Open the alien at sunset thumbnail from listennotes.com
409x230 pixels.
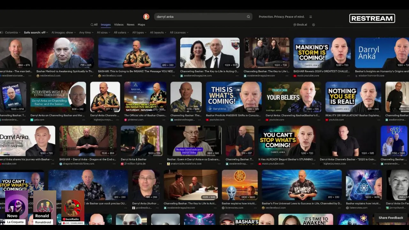[x=240, y=185]
